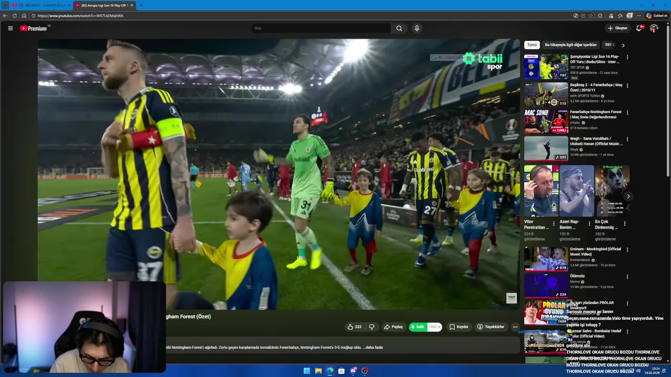This screenshot has height=377, width=671.
Task: Open YouTube account avatar menu
Action: 654,28
